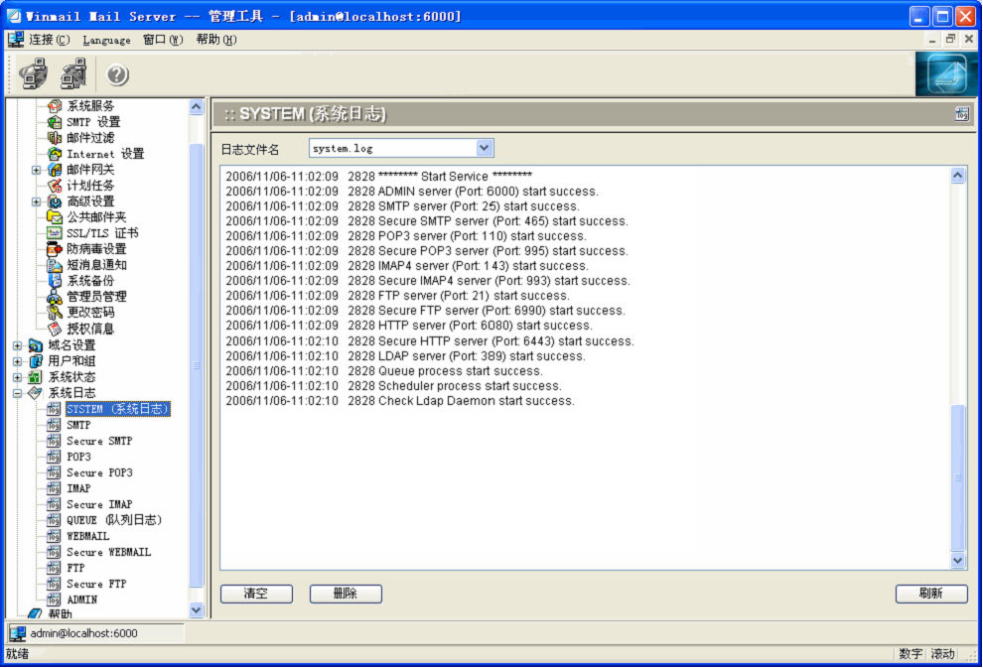The image size is (983, 668).
Task: Click the SSL/TLS 证书 icon
Action: 55,233
